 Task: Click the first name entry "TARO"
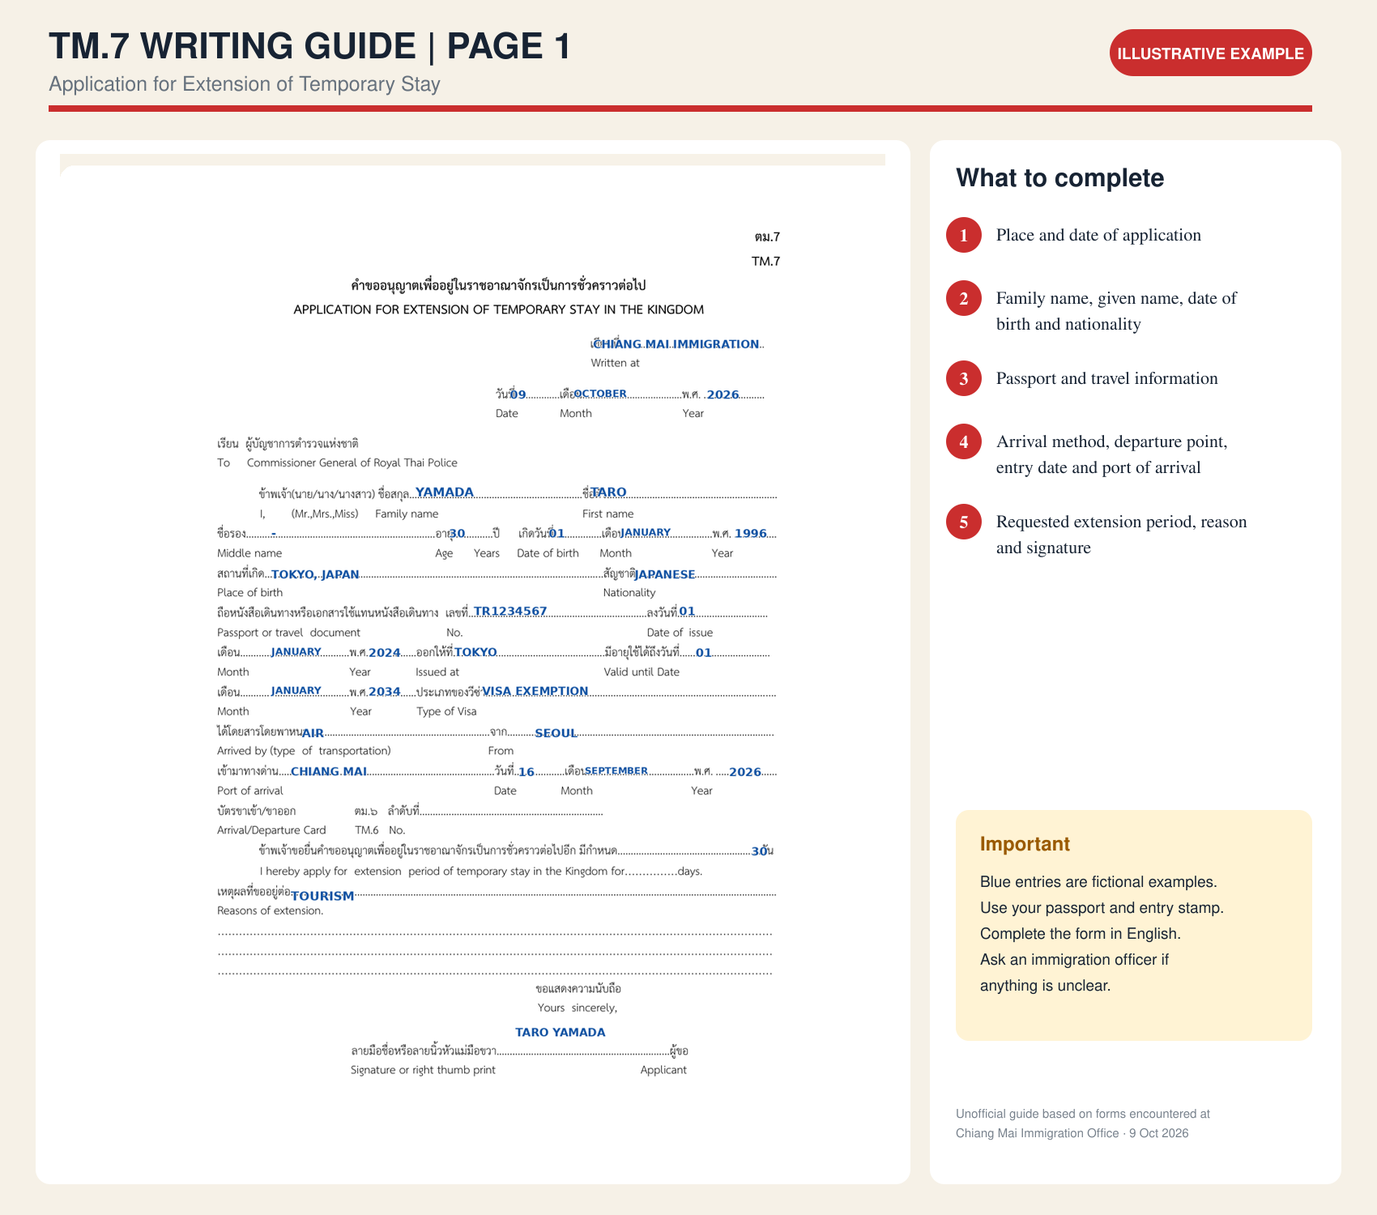[608, 492]
